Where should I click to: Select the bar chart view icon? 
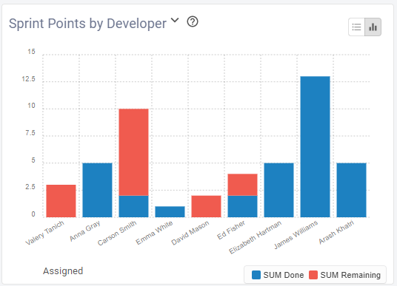coord(373,27)
